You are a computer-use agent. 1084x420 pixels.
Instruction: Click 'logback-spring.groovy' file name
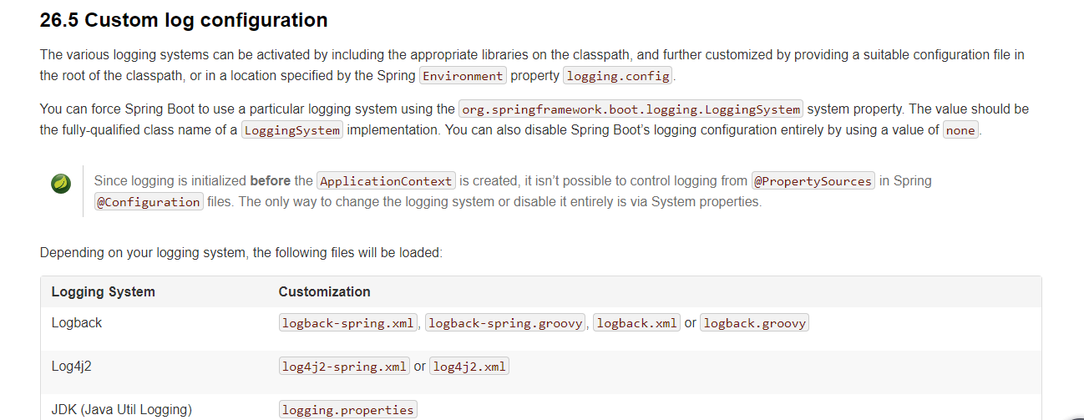505,323
